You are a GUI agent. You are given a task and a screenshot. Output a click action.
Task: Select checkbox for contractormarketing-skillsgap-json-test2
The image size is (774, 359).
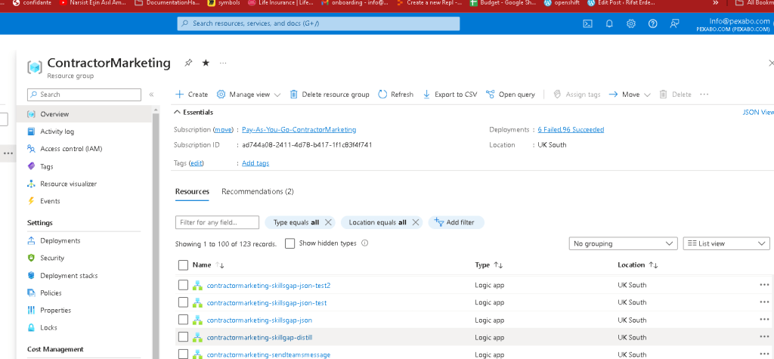[183, 285]
